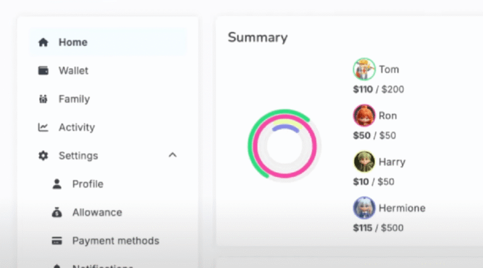Select Allowance under Settings
This screenshot has height=268, width=483.
click(x=97, y=212)
